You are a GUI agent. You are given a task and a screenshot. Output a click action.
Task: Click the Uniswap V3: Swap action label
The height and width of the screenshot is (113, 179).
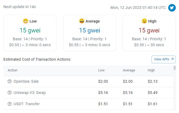(x=30, y=93)
